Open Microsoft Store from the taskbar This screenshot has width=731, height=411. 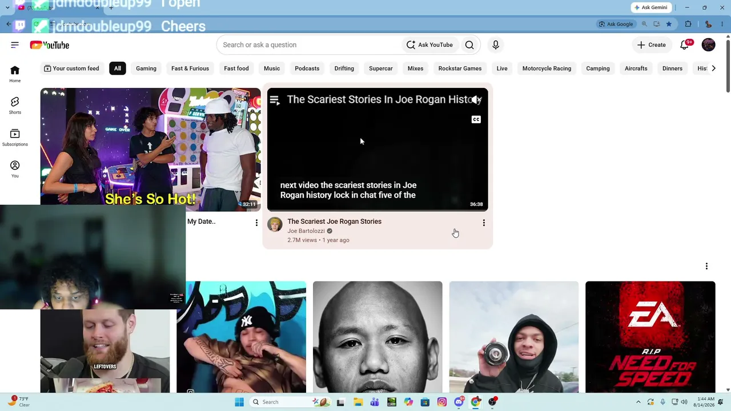pos(425,402)
